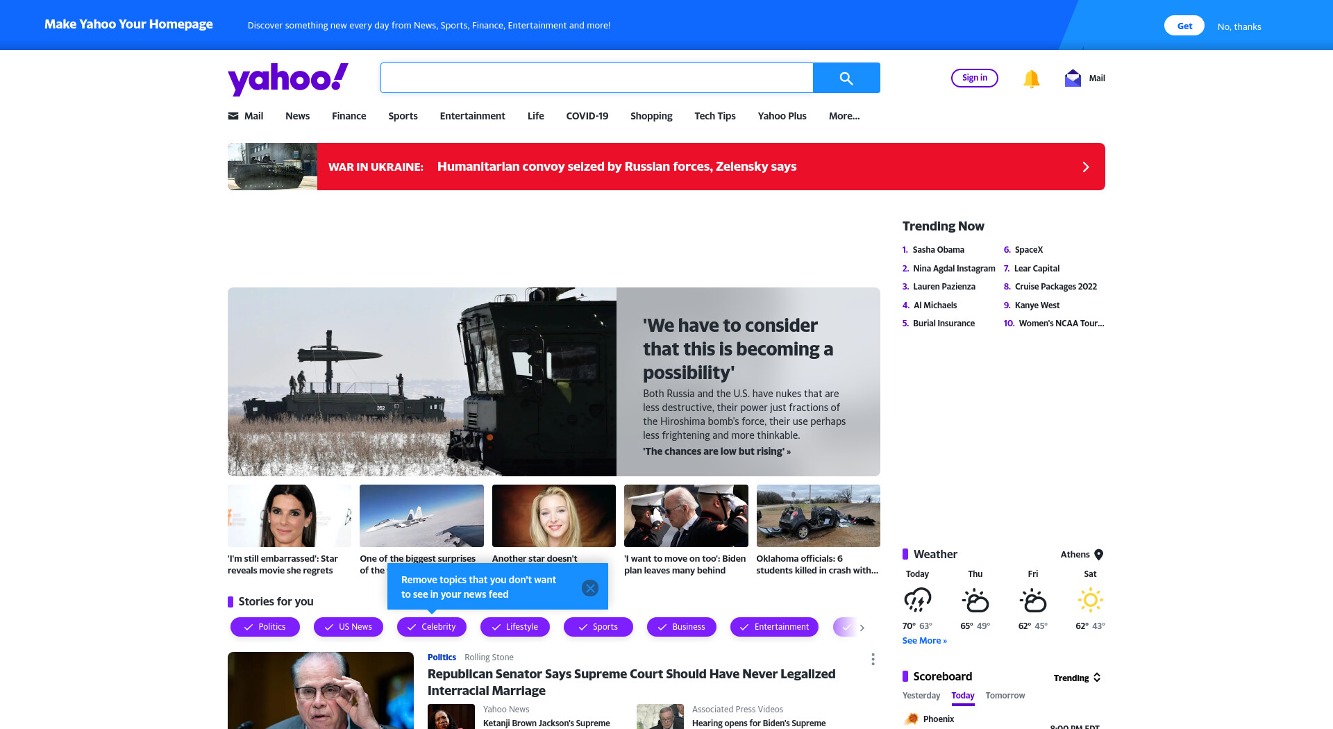Open 'Another star doesn't' story thumbnail
Viewport: 1333px width, 729px height.
(x=554, y=516)
